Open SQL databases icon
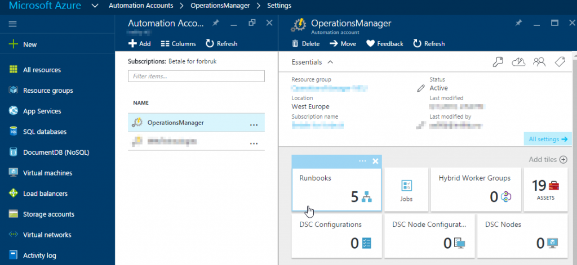Image resolution: width=577 pixels, height=265 pixels. [14, 131]
